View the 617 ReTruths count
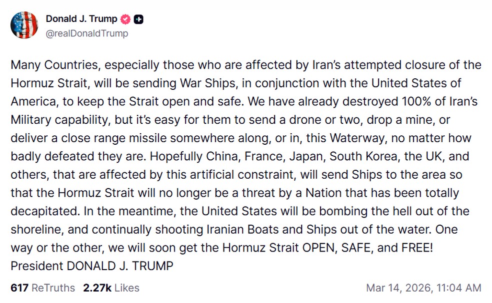Image resolution: width=492 pixels, height=303 pixels. 20,288
